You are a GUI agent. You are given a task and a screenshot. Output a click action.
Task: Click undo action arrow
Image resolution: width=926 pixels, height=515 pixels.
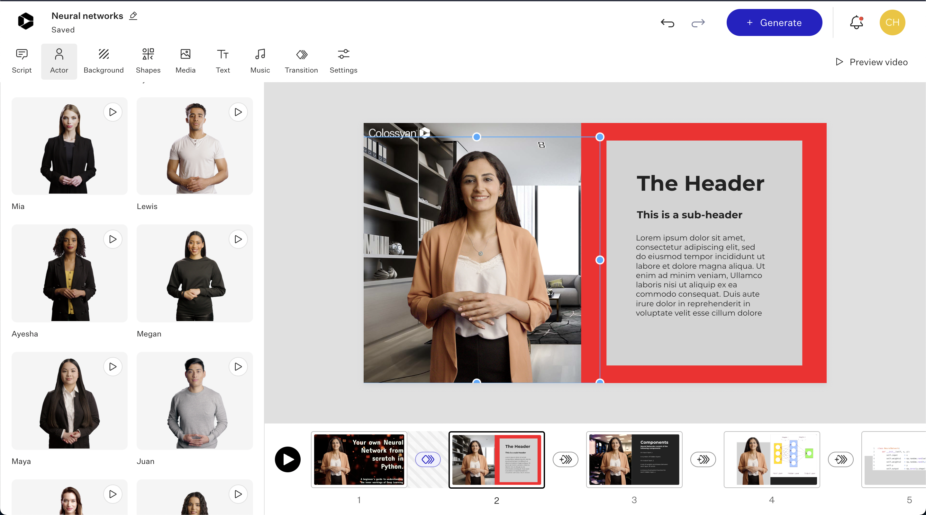[668, 23]
